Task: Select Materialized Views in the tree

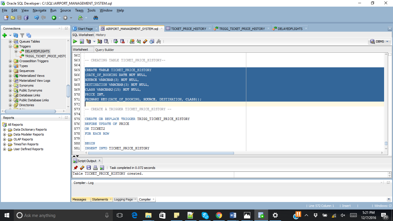Action: [32, 76]
